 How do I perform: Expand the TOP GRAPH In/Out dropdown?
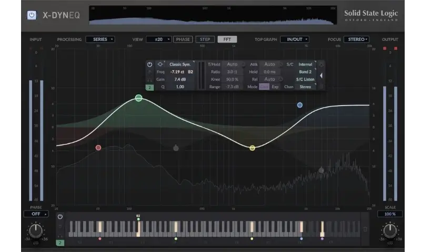294,39
